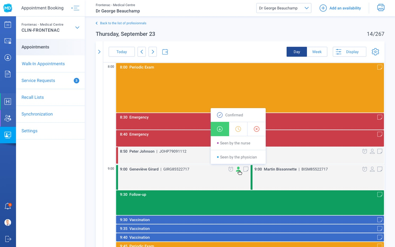
Task: Mark the appointment as Confirmed in the popup
Action: coord(234,115)
